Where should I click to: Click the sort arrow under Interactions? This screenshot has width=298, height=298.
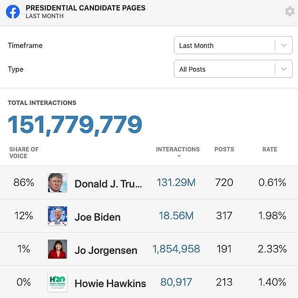click(x=178, y=157)
